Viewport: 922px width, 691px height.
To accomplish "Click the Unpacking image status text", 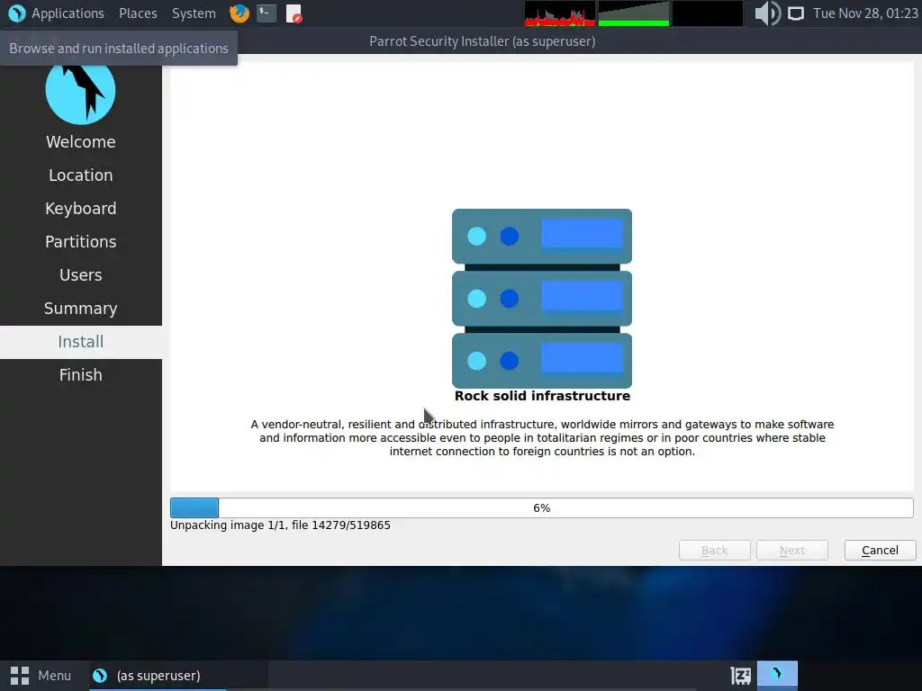I will (280, 525).
